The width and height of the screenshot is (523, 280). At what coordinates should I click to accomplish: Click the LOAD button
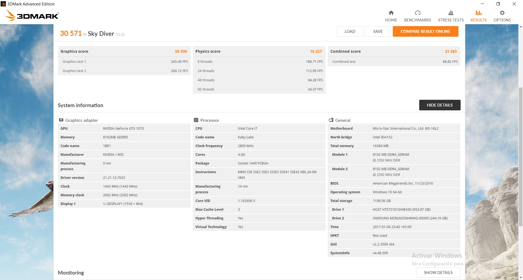(350, 31)
